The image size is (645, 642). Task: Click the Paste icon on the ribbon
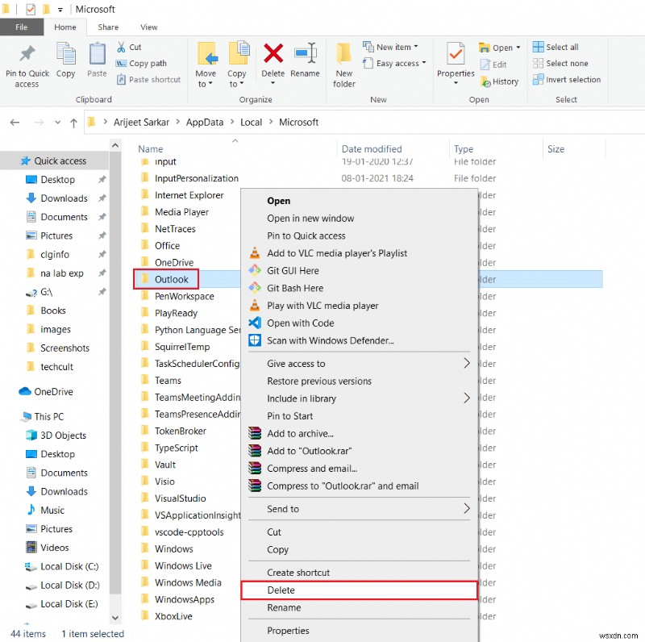coord(96,56)
